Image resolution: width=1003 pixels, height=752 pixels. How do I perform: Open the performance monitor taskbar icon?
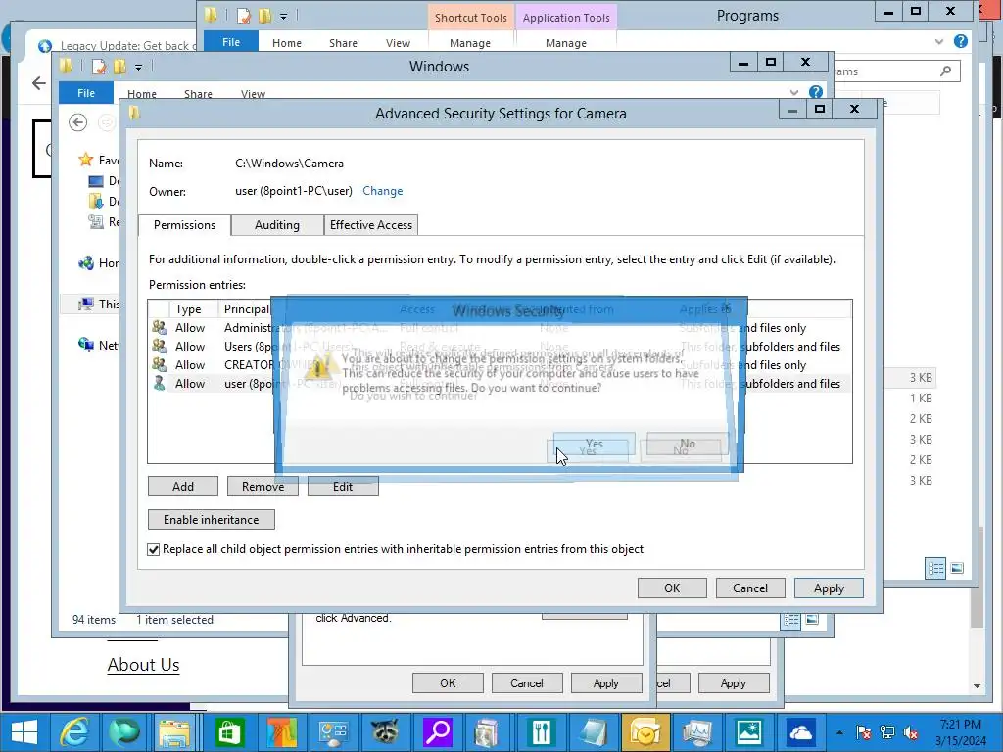click(x=696, y=732)
